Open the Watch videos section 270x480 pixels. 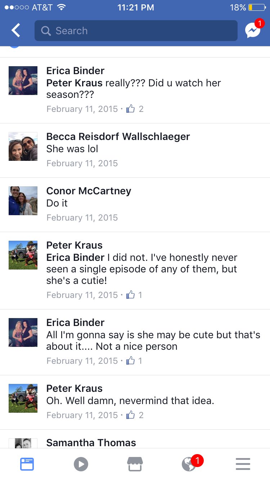tap(81, 464)
